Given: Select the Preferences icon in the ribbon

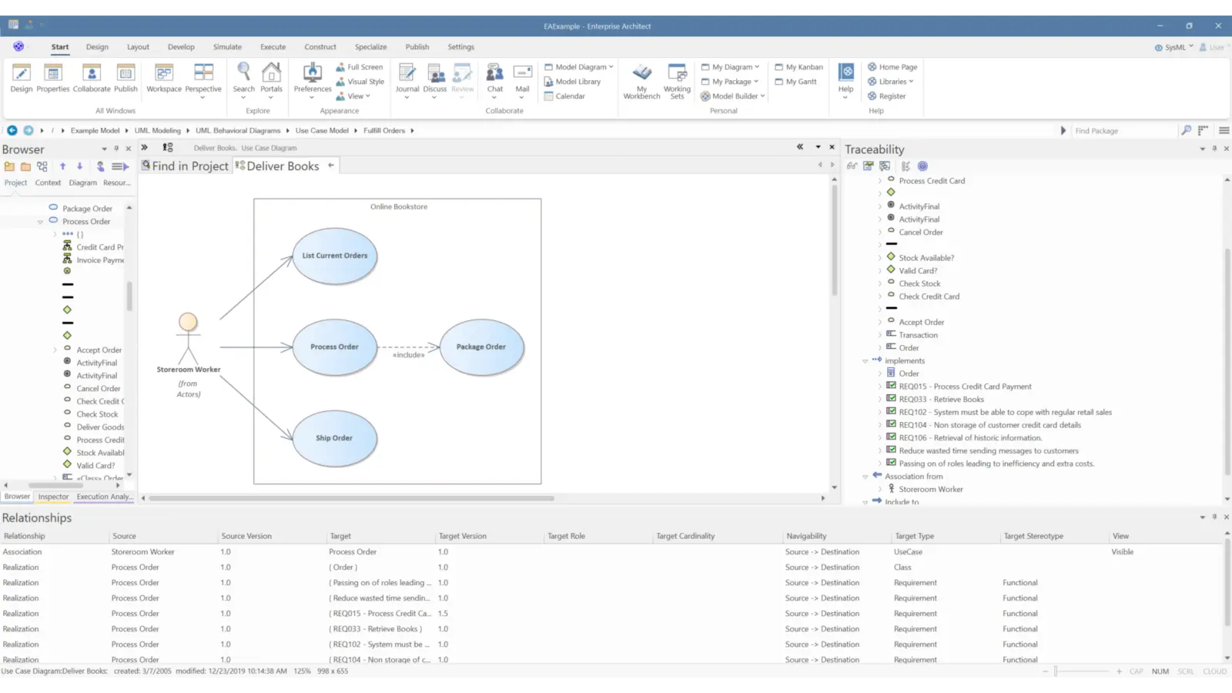Looking at the screenshot, I should pyautogui.click(x=312, y=77).
